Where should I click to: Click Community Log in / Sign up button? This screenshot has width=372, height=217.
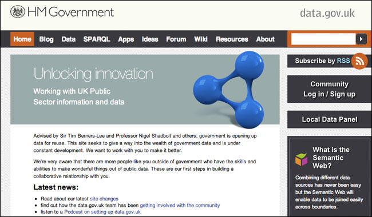coord(330,89)
